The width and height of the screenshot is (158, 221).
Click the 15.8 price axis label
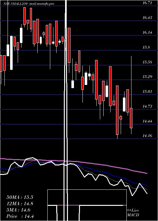coord(146,47)
